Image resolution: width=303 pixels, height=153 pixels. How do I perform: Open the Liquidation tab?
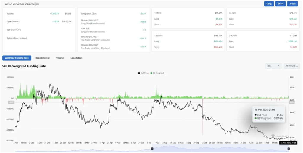(76, 58)
